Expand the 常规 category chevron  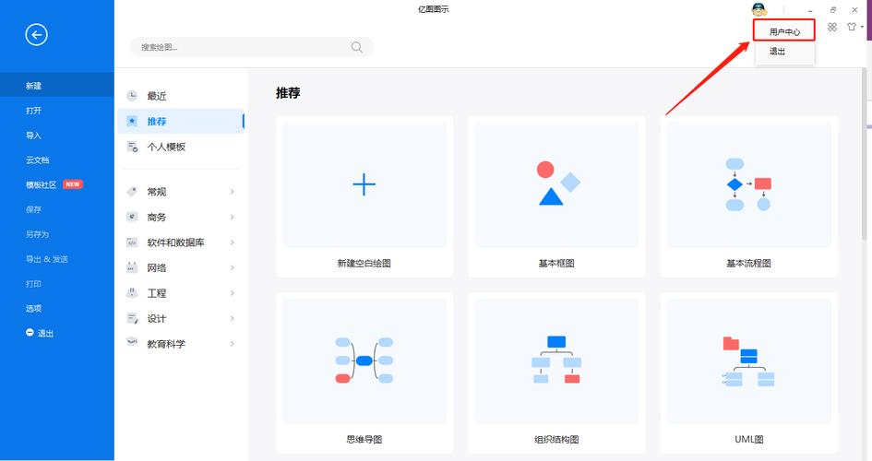tap(232, 192)
